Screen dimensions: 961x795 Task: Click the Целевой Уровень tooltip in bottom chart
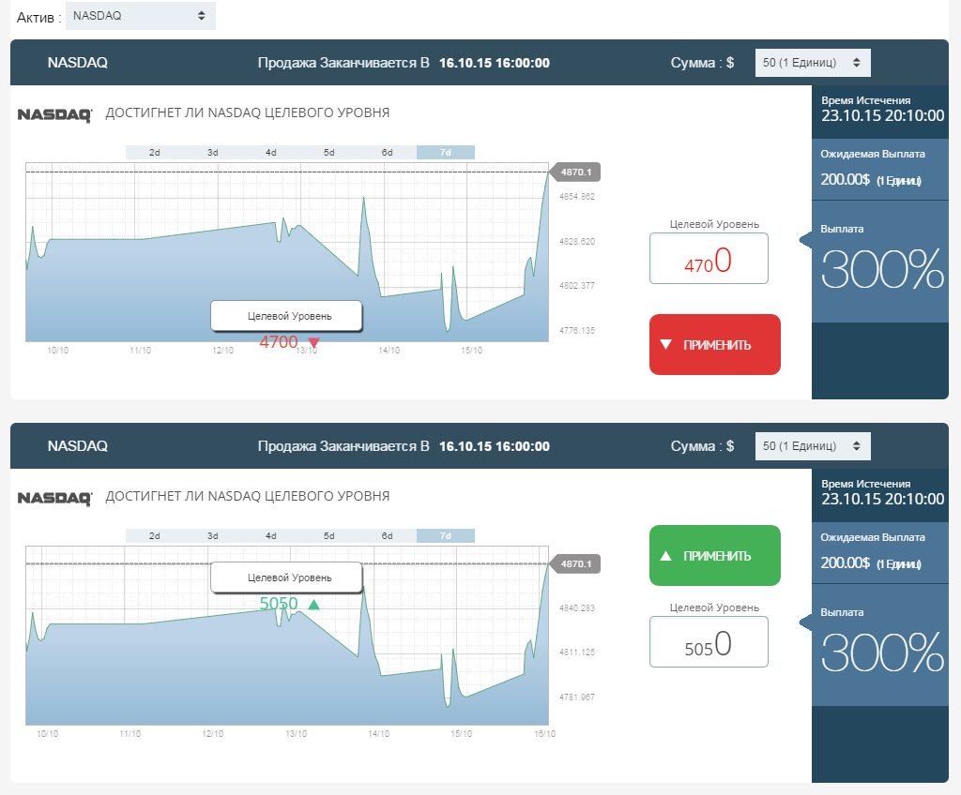(287, 577)
